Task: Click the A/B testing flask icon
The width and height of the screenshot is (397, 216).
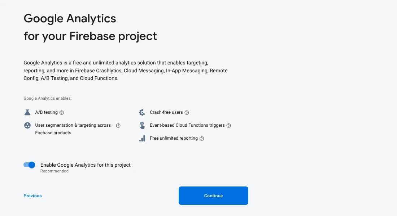Action: [27, 112]
